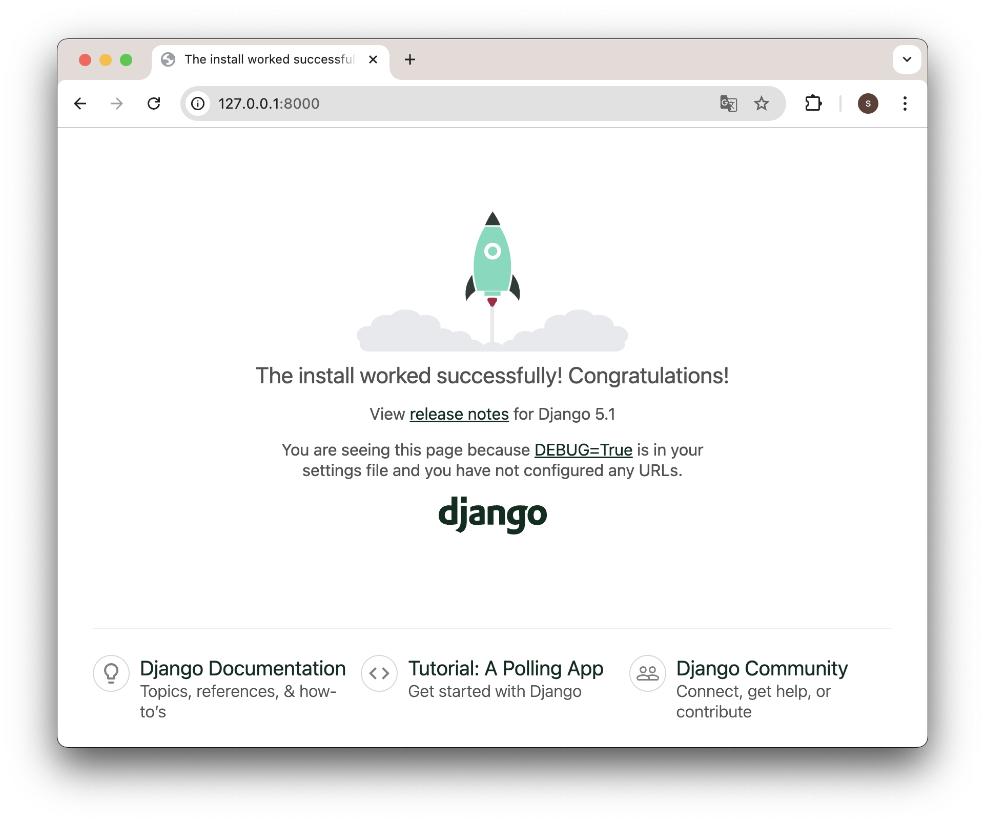The height and width of the screenshot is (823, 985).
Task: Open the DEBUG=True link
Action: tap(583, 450)
